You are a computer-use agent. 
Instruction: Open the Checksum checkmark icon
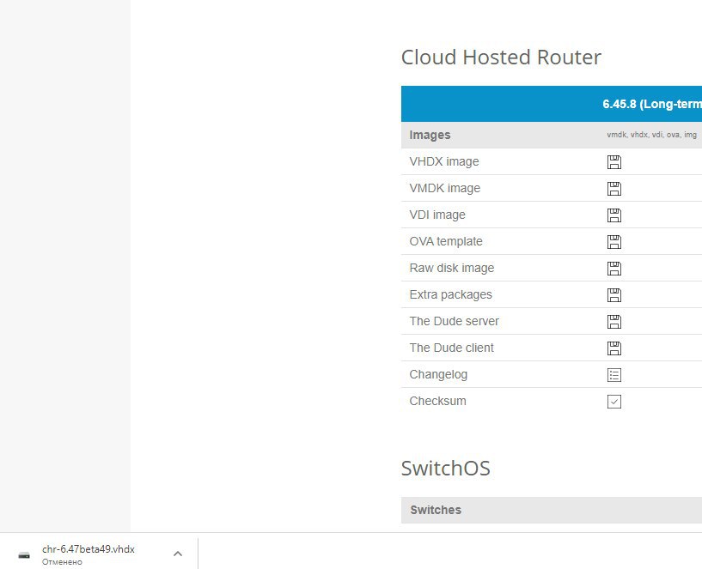[x=613, y=402]
